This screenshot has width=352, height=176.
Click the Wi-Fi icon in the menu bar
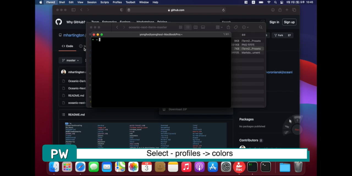click(269, 2)
